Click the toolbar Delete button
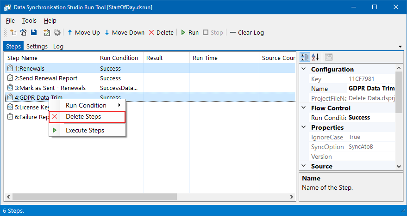The height and width of the screenshot is (216, 407). click(161, 33)
